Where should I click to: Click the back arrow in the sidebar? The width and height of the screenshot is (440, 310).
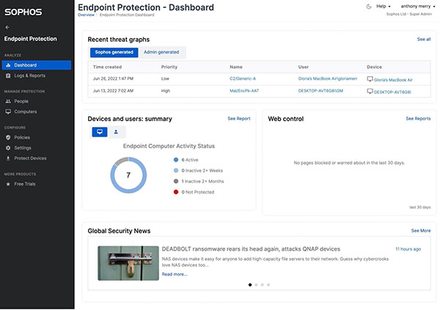[x=7, y=27]
